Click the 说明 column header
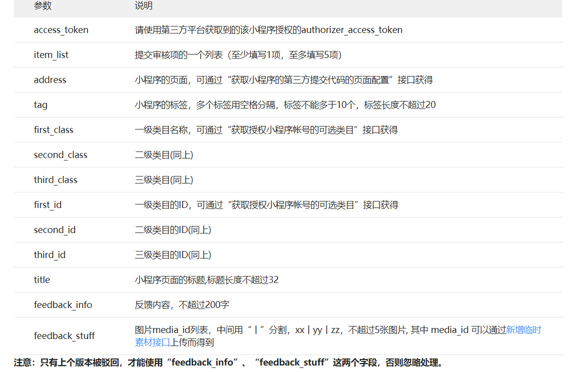Screen dimensions: 578x372 tap(144, 5)
